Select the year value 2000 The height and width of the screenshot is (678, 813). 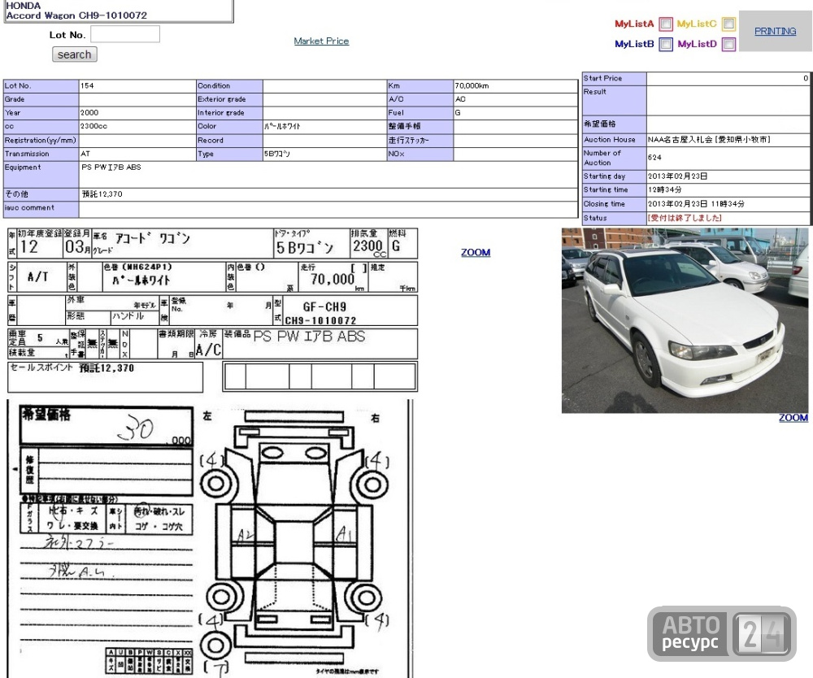[x=89, y=112]
